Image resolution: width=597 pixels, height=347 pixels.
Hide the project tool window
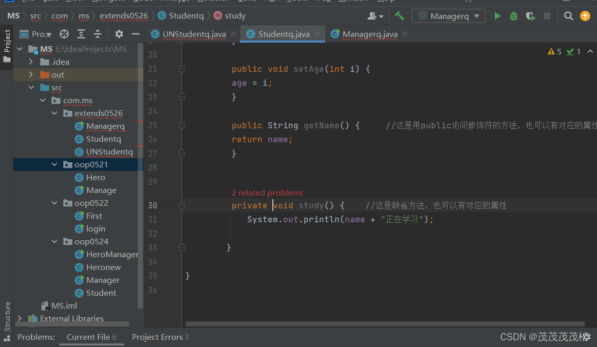pyautogui.click(x=136, y=34)
